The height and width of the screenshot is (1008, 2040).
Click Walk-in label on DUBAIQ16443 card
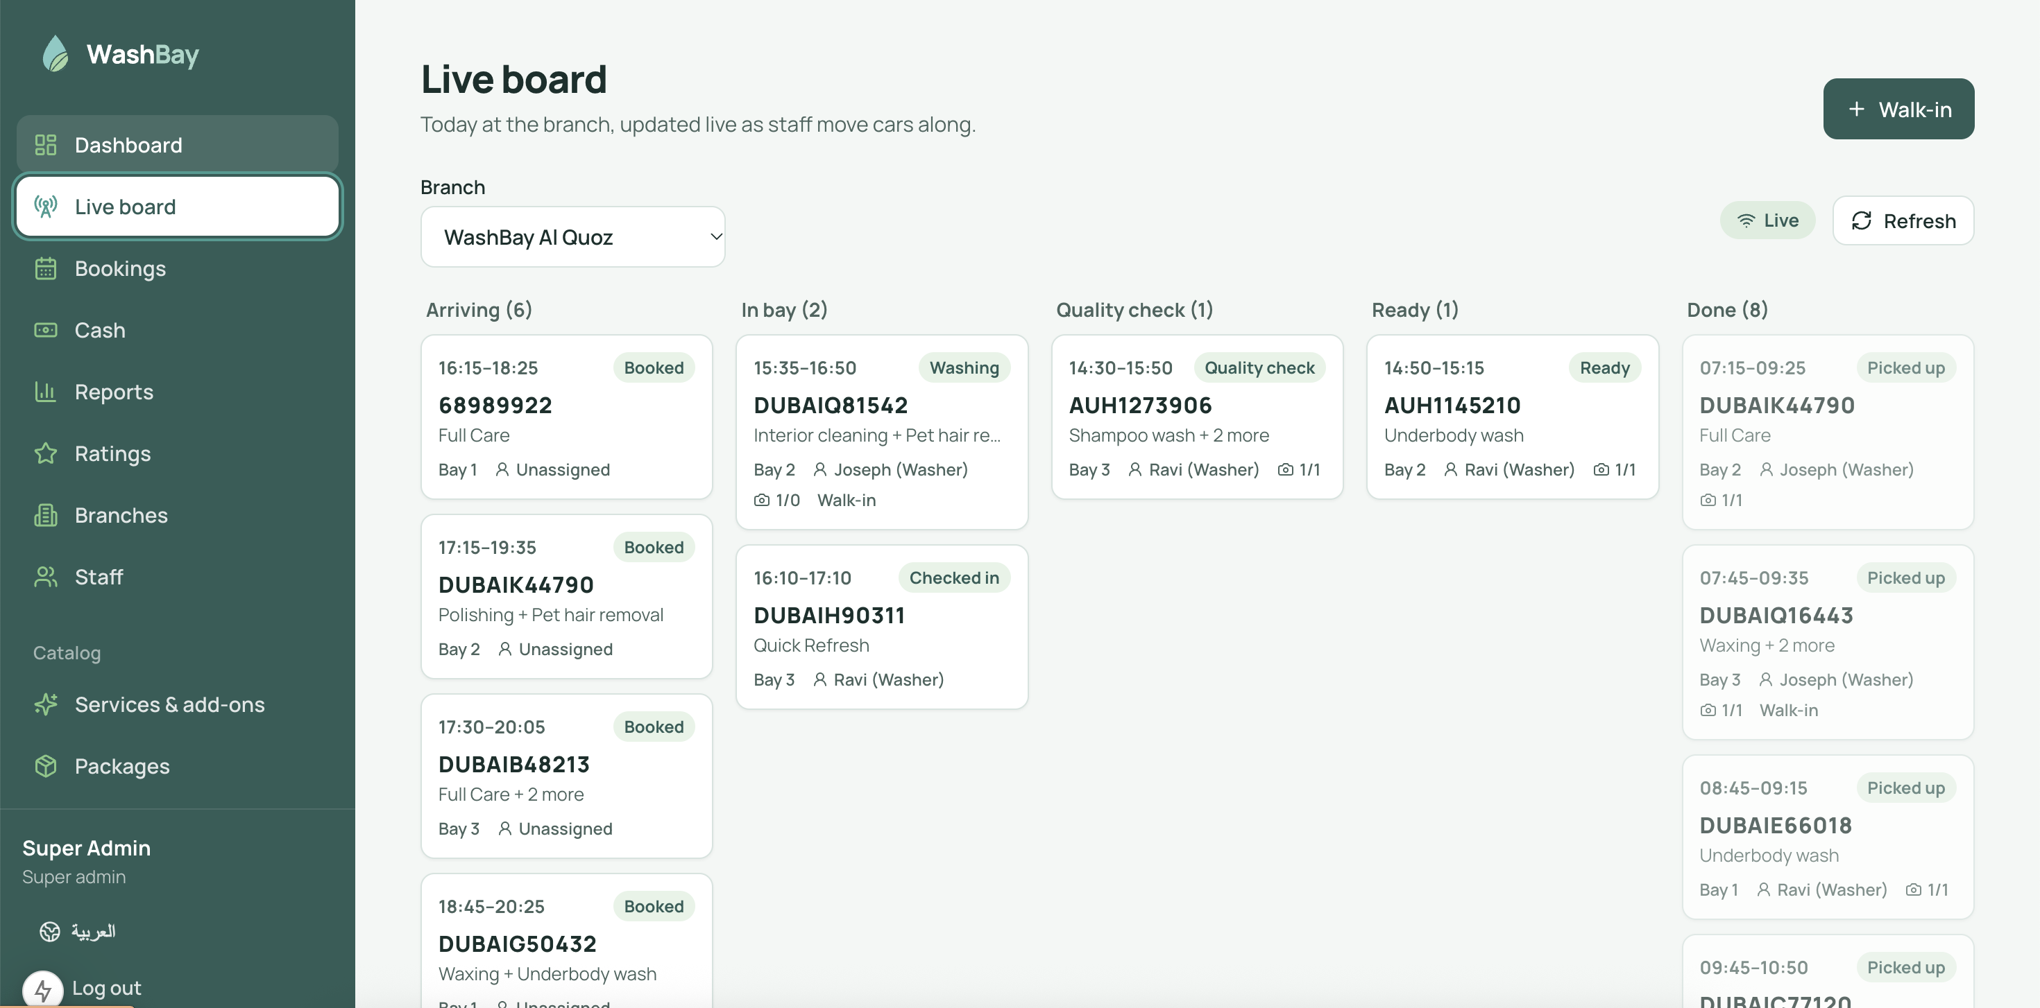click(1788, 710)
